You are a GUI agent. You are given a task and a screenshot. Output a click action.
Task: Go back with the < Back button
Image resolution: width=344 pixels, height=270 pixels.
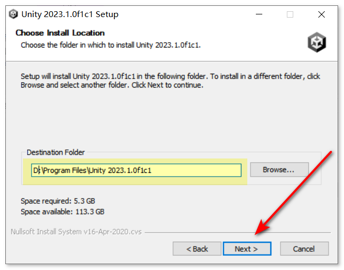coord(197,249)
